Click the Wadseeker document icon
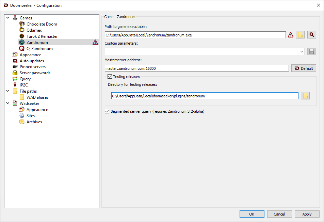This screenshot has height=222, width=324. click(15, 103)
